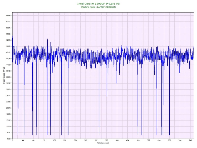Click the 'Time (seconds)' axis label
The image size is (197, 148).
coord(103,143)
